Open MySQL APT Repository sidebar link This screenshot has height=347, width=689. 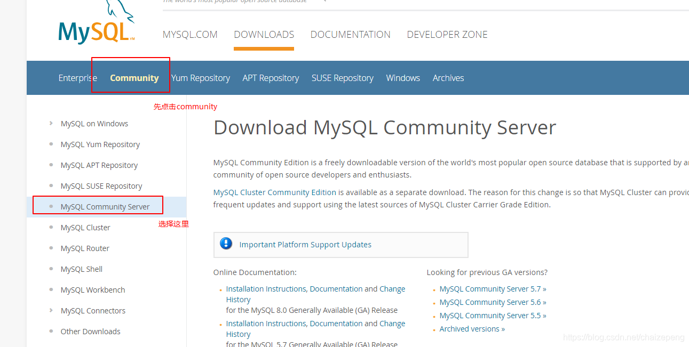[99, 165]
